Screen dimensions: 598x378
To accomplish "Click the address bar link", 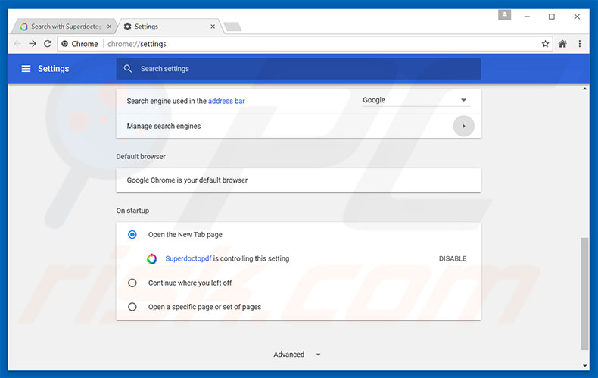I will pyautogui.click(x=226, y=101).
